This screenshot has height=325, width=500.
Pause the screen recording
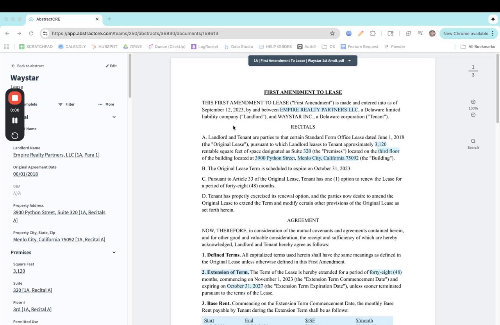click(15, 120)
